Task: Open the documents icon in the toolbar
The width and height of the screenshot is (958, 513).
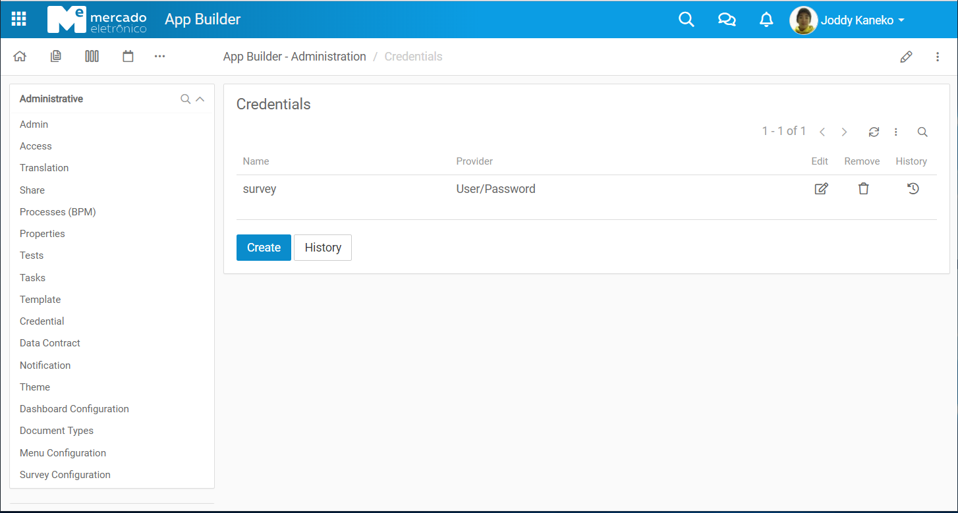Action: coord(56,57)
